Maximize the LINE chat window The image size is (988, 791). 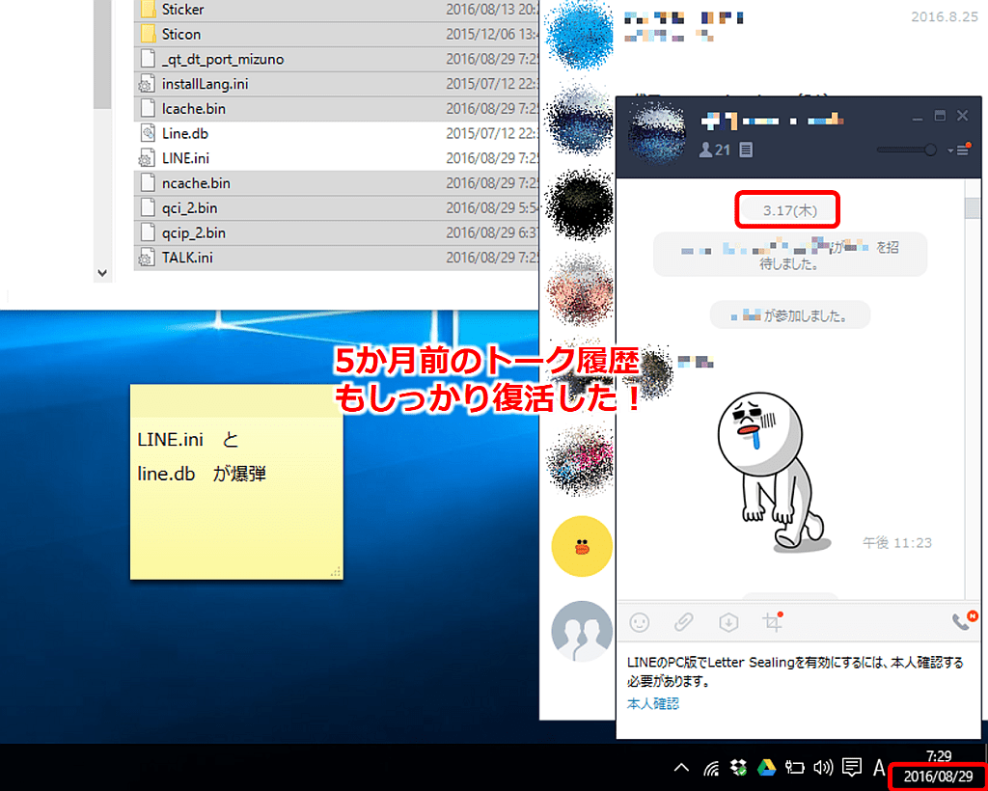coord(940,116)
